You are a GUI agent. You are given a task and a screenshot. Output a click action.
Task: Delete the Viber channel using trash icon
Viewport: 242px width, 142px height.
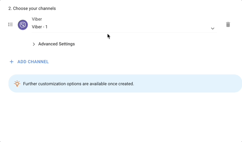point(228,24)
